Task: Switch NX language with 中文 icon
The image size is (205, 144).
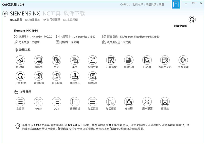Action: point(56,60)
